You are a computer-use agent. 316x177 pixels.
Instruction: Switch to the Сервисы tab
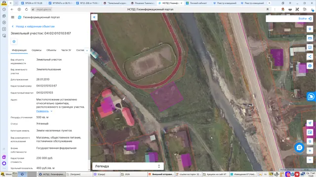tap(37, 50)
